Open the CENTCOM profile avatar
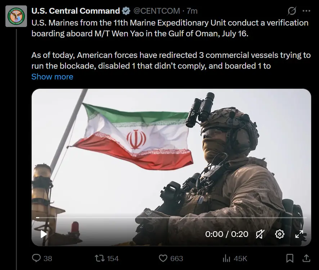Viewport: 319px width, 270px height. click(16, 16)
